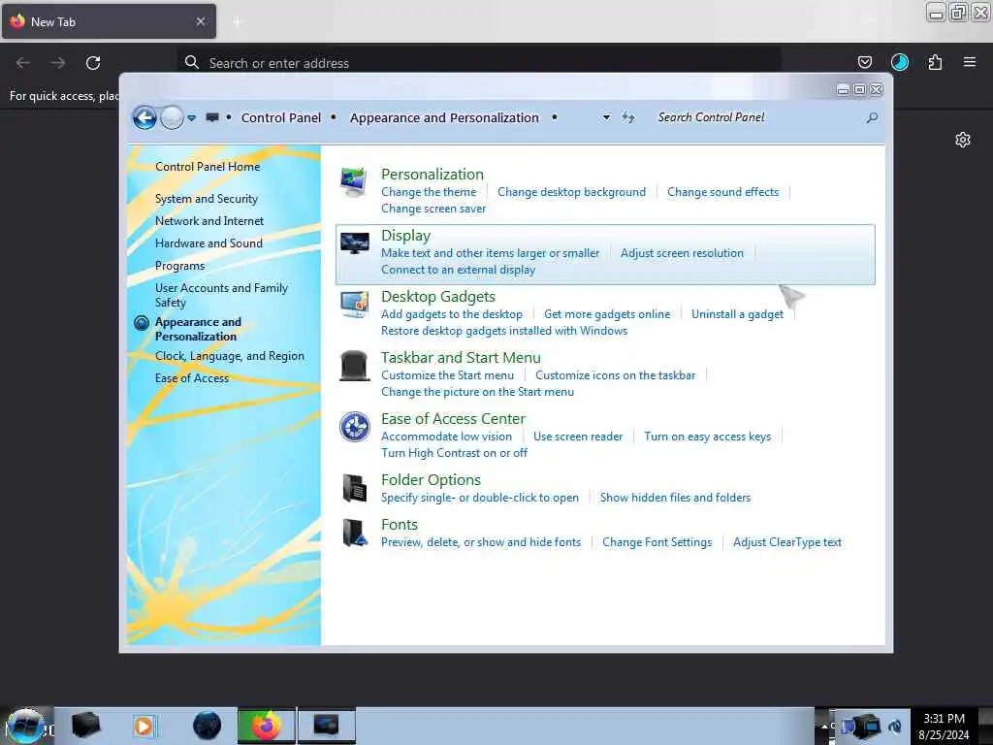Screen dimensions: 993x745
Task: Open the Firefox account profile icon
Action: [x=899, y=62]
